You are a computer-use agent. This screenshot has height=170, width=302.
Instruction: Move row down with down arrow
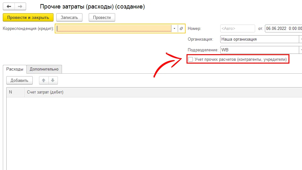click(x=53, y=81)
